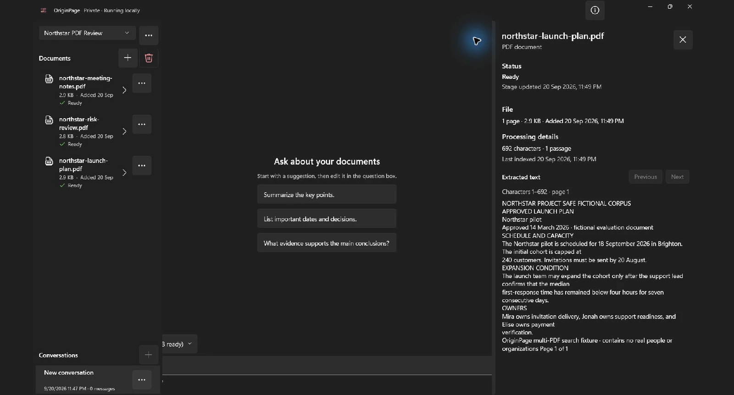Choose 'What evidence supports the main conclusions?' suggestion
The width and height of the screenshot is (734, 395).
pos(327,243)
